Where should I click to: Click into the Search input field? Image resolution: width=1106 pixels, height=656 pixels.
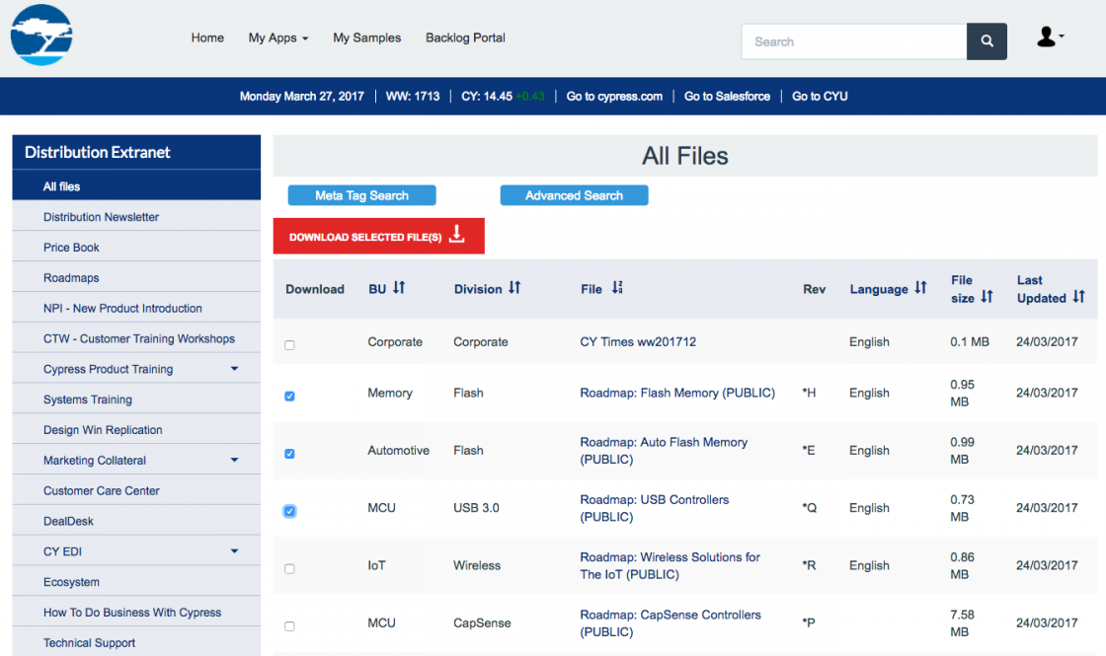pyautogui.click(x=854, y=41)
